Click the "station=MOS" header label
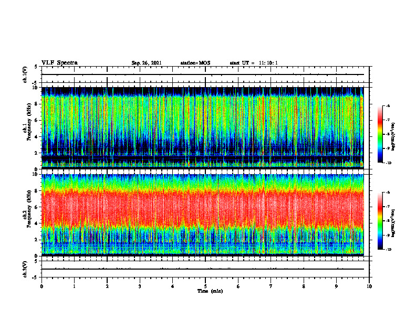 195,63
